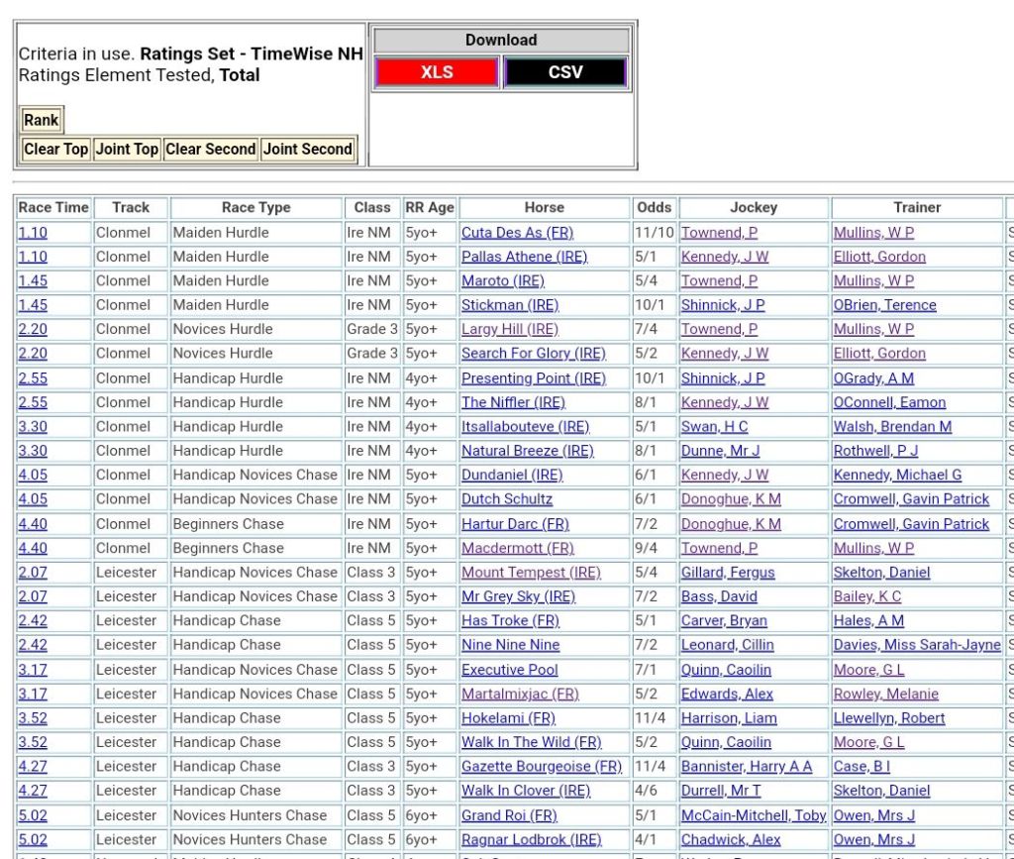Click the Horse column header
Viewport: 1014px width, 859px height.
544,207
